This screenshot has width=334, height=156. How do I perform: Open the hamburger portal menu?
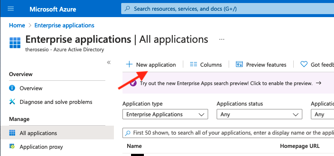(x=11, y=9)
